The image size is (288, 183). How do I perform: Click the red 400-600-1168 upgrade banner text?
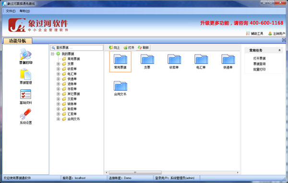[x=242, y=23]
